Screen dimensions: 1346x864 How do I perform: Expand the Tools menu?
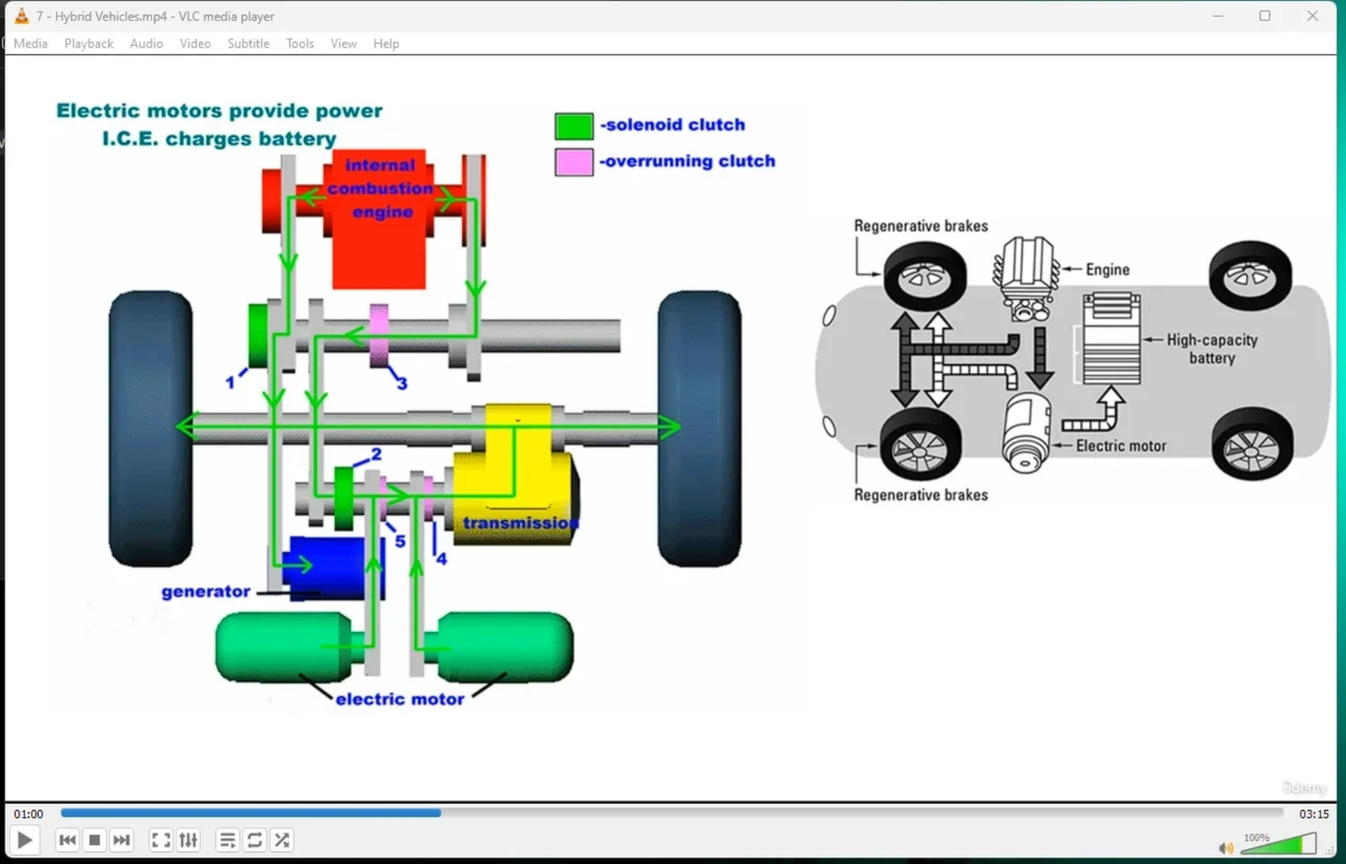299,44
